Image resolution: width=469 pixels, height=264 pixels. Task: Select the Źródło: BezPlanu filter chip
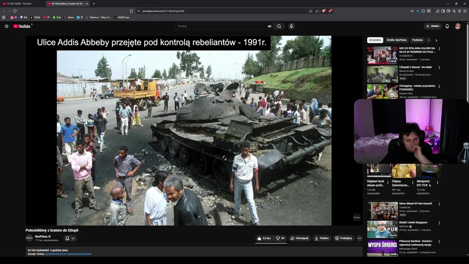click(x=396, y=40)
